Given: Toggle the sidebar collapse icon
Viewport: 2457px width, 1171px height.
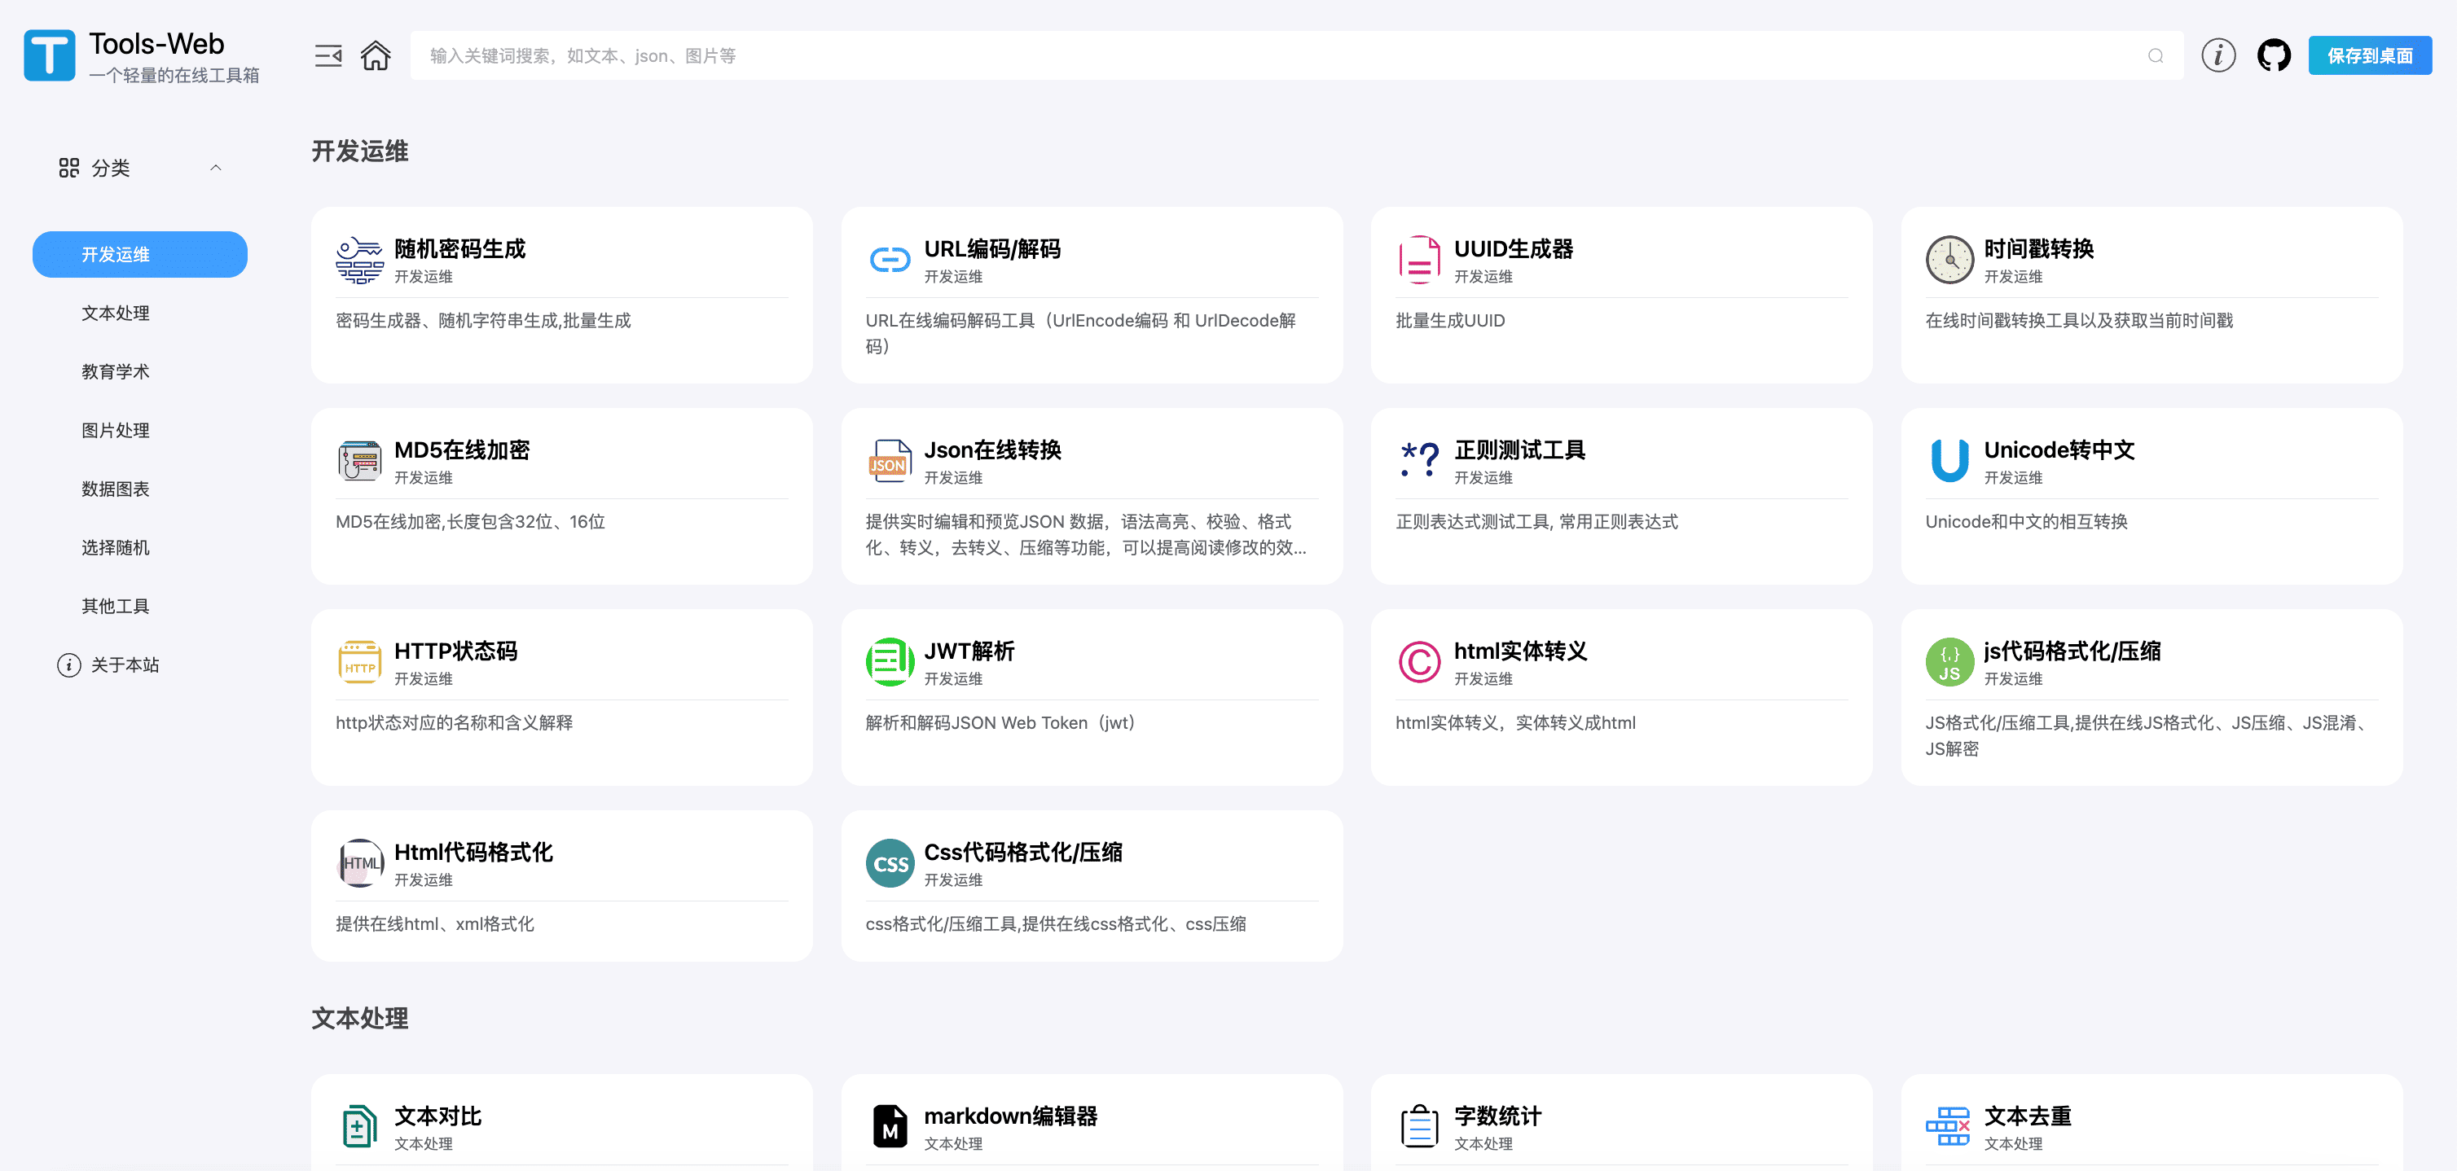Looking at the screenshot, I should (328, 55).
